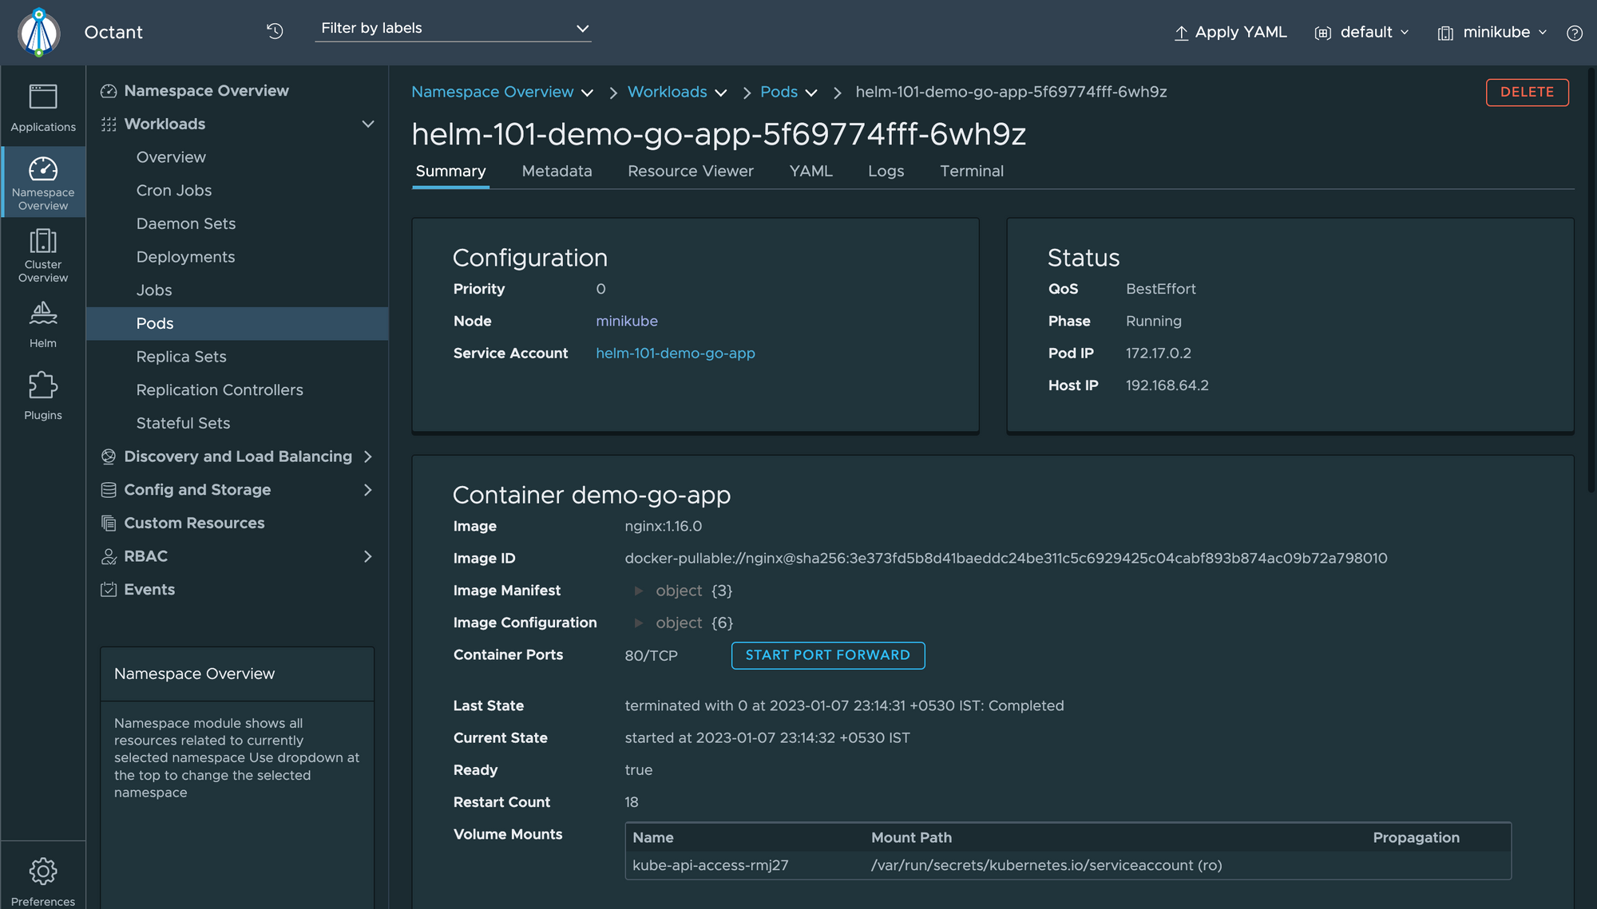
Task: Click Pods breadcrumb link
Action: click(779, 92)
